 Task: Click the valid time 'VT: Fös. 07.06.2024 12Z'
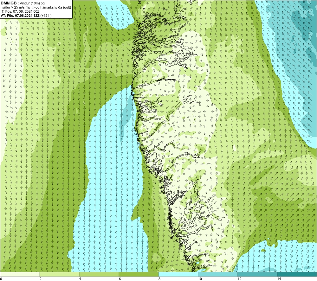20,16
